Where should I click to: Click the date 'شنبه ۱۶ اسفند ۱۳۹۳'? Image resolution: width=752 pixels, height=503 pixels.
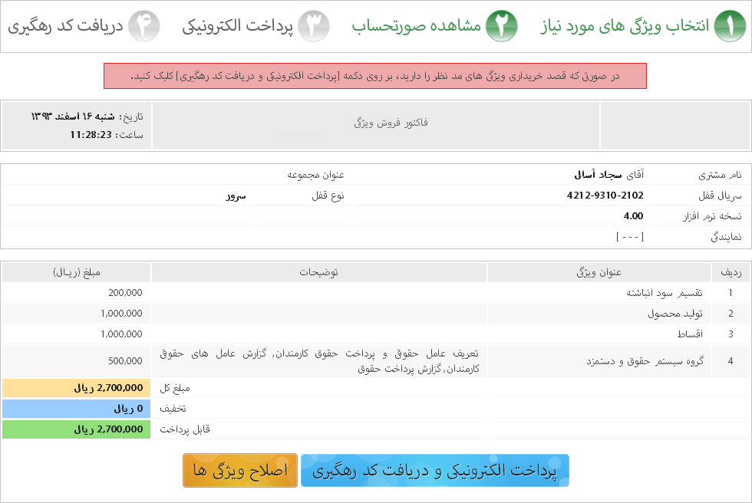point(73,117)
